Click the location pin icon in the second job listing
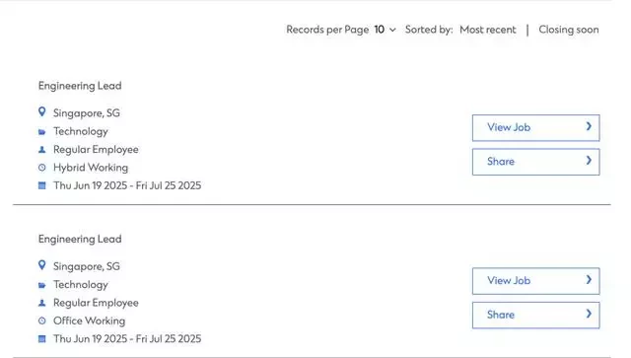Viewport: 631px width, 358px height. [x=41, y=265]
